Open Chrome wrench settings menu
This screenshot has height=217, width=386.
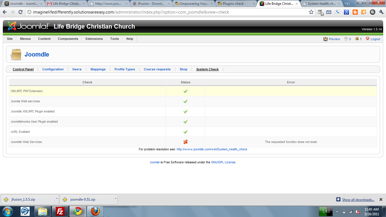(381, 12)
